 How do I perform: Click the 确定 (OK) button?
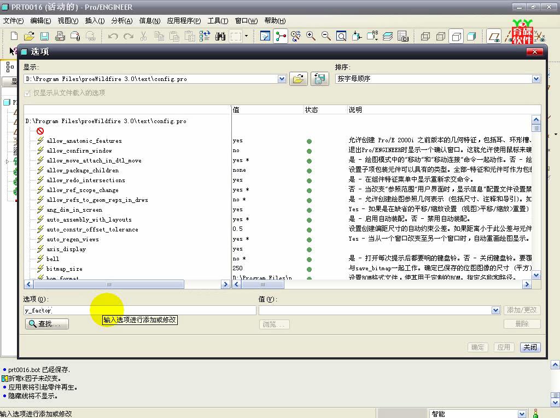click(477, 347)
